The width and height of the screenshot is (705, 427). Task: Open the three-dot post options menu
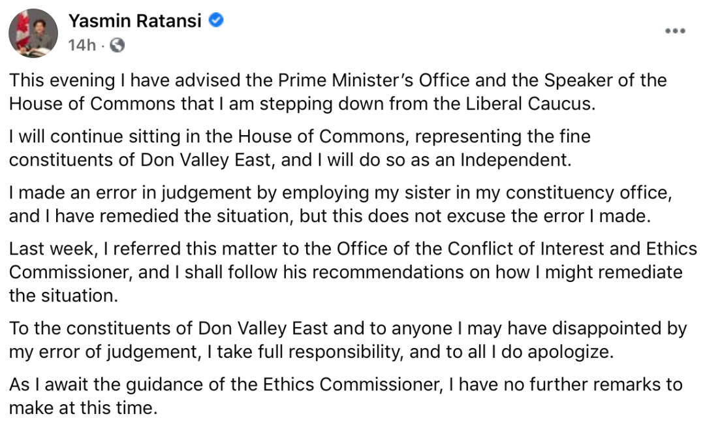(676, 31)
